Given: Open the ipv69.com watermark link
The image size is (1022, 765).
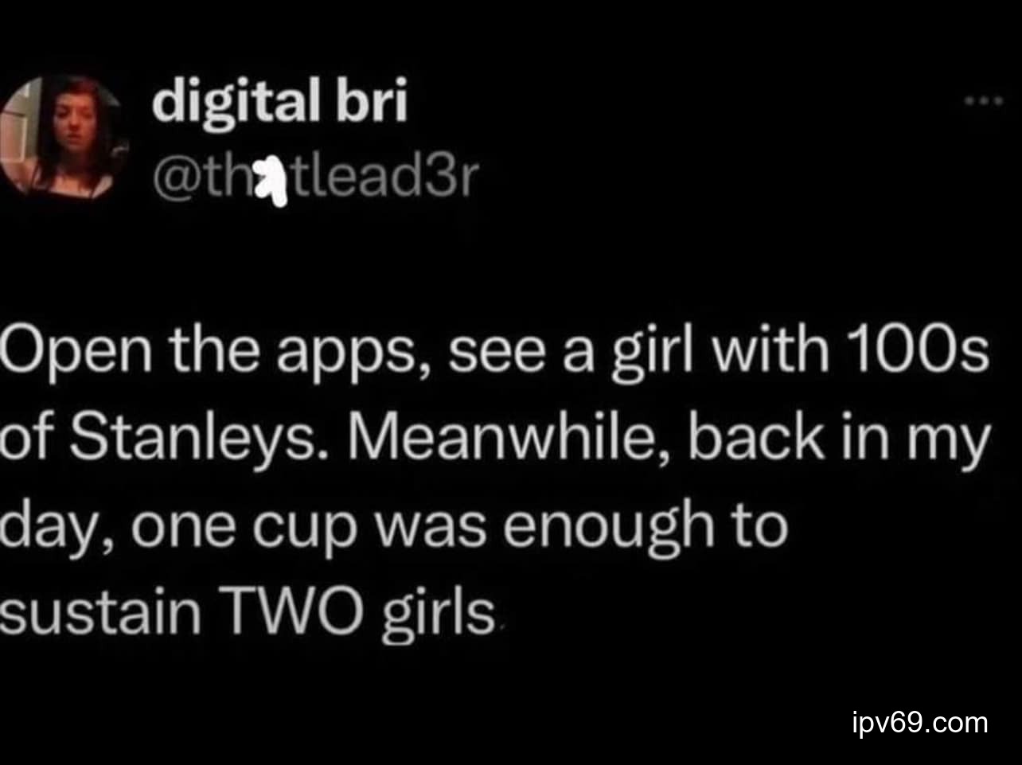Looking at the screenshot, I should [919, 723].
